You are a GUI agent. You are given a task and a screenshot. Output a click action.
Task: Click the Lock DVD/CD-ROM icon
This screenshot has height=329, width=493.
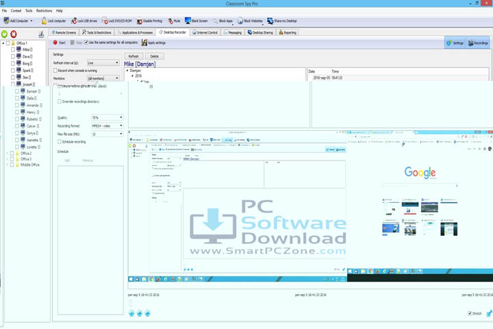pos(105,21)
